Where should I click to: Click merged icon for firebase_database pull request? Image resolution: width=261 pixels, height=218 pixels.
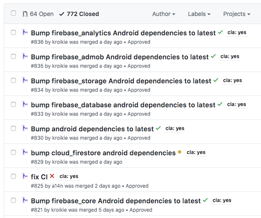[x=25, y=104]
